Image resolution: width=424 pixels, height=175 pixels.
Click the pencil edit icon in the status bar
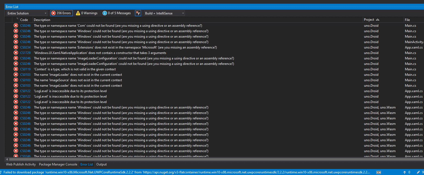[418, 172]
